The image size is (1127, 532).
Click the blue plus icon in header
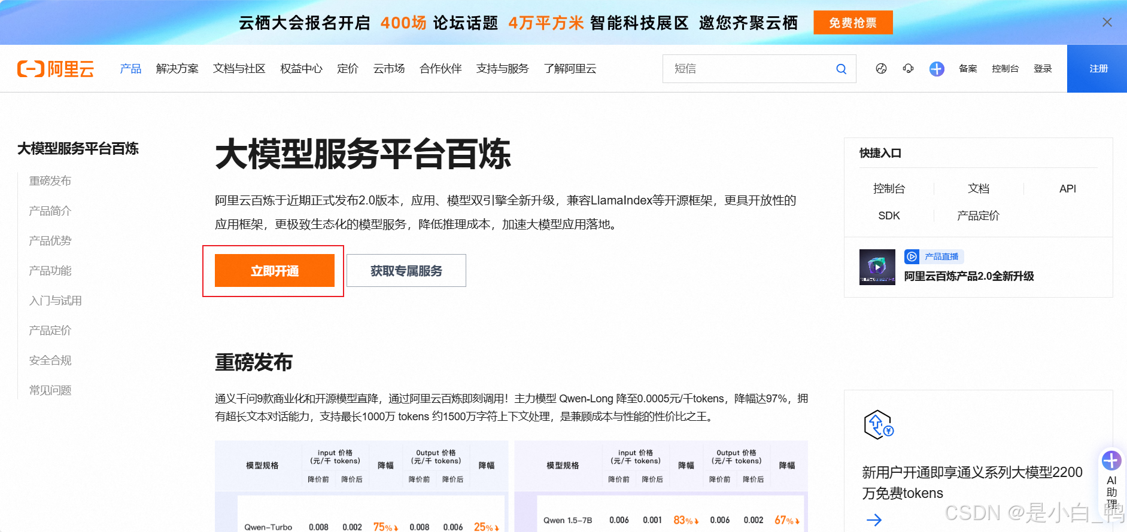[937, 69]
